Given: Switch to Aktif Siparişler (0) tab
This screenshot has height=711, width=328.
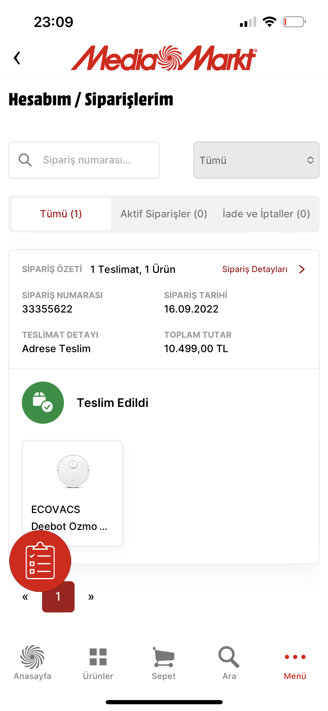Looking at the screenshot, I should coord(164,214).
